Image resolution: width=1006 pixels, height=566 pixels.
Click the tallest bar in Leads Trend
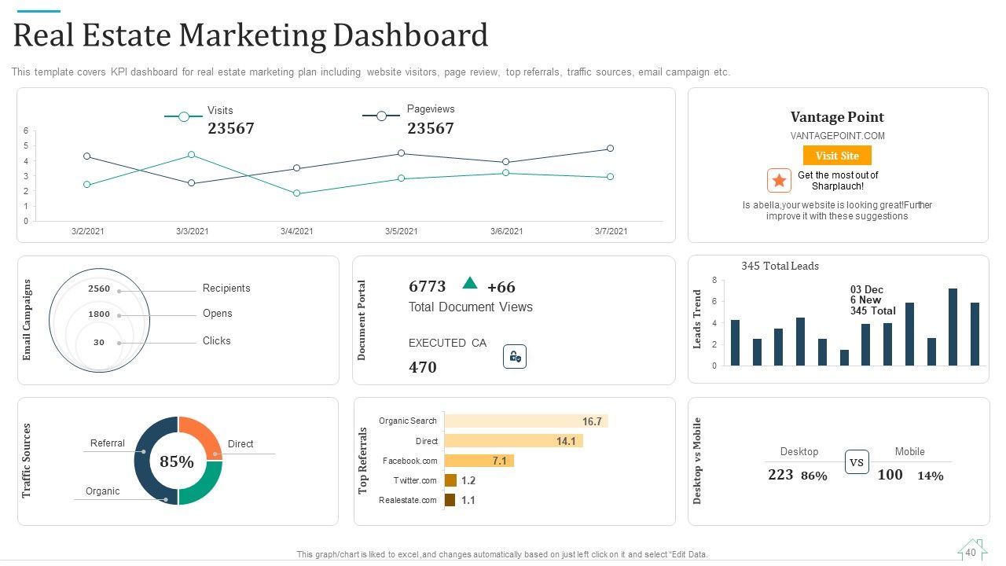(953, 327)
